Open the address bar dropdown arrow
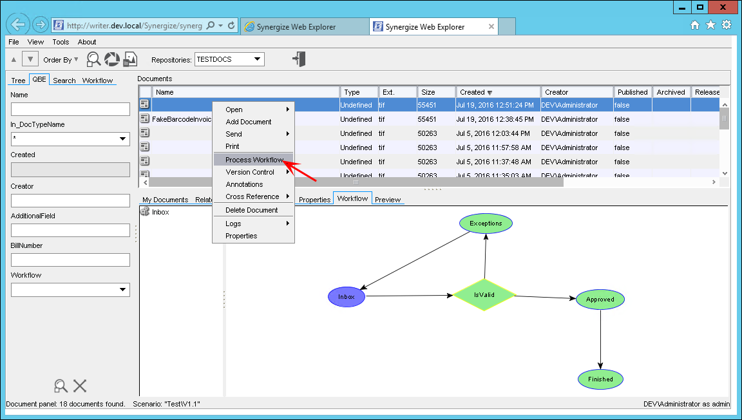 click(221, 26)
